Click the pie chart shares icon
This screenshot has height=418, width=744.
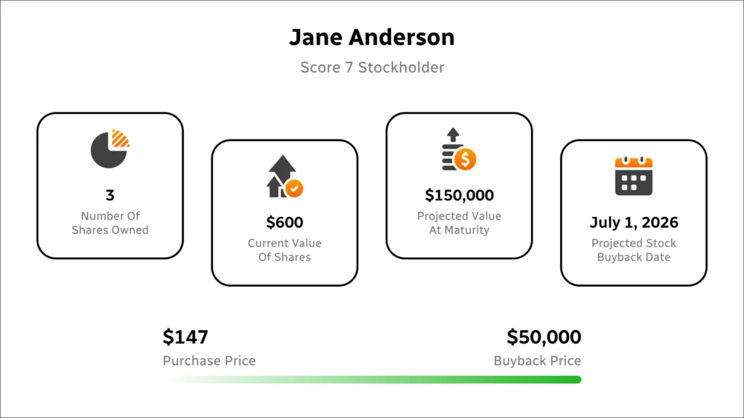click(110, 149)
